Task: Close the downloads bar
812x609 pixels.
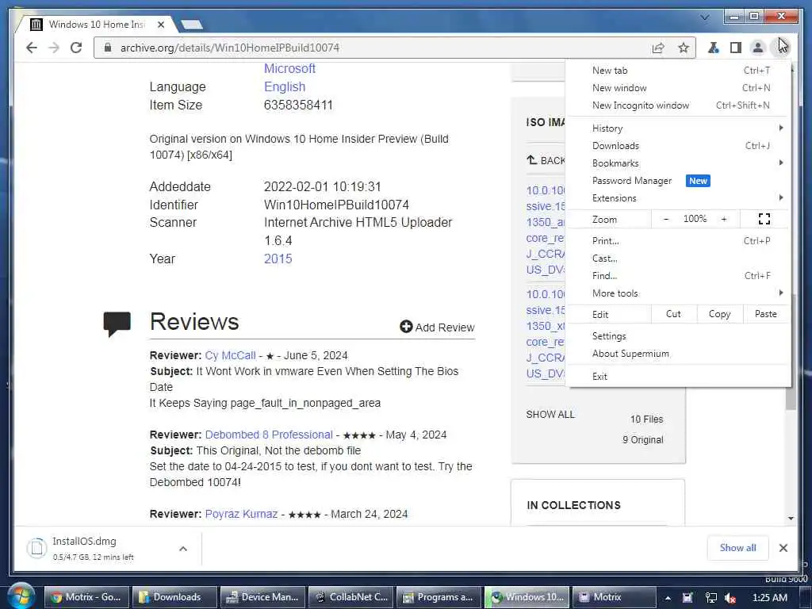Action: point(783,548)
